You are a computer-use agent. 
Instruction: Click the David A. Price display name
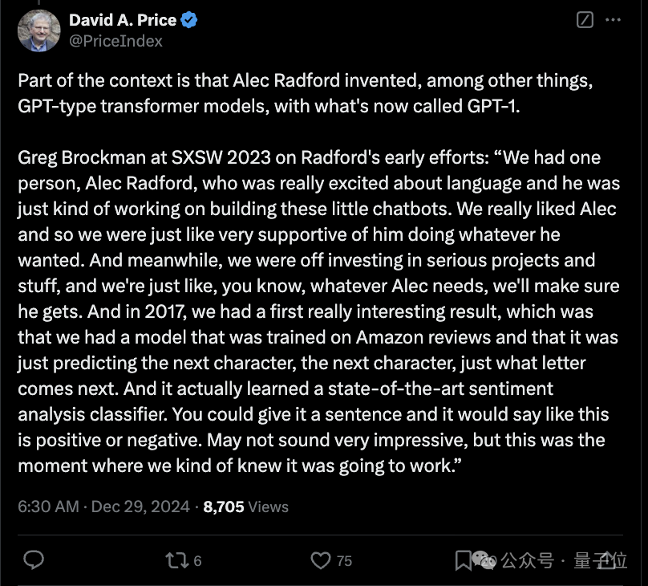(123, 20)
